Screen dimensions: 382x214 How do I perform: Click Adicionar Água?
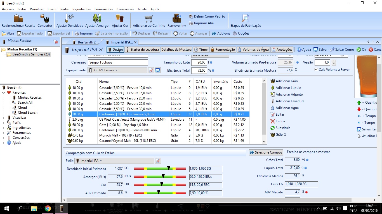tap(284, 108)
